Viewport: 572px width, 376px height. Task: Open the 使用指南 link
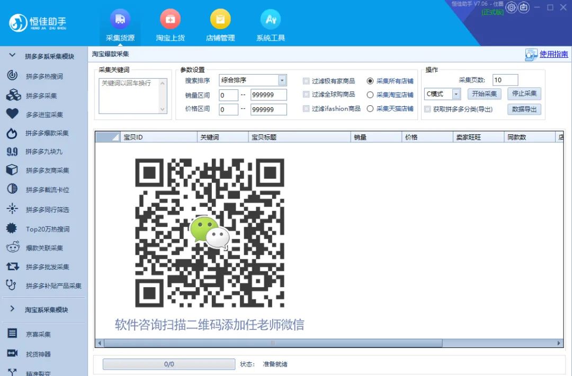(x=554, y=54)
